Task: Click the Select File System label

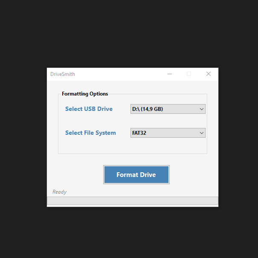Action: (90, 133)
